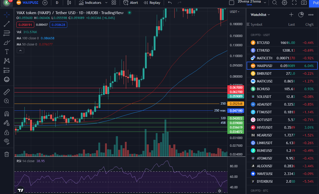
Task: Open the emoji icons tool
Action: click(x=7, y=79)
